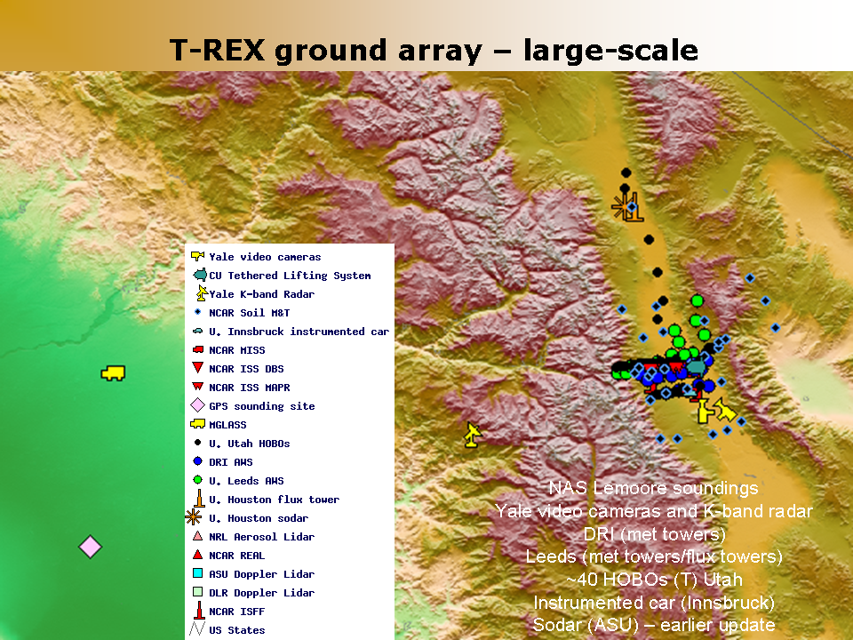Select the red NCAR MISS legend icon
This screenshot has width=853, height=640.
point(198,349)
